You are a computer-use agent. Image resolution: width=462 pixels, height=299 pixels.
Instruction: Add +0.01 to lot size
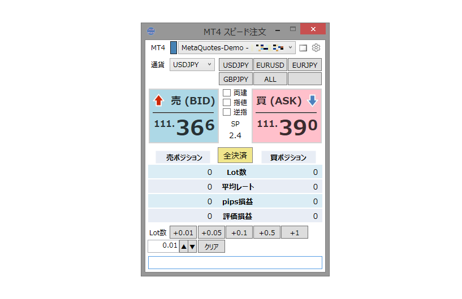click(x=183, y=232)
